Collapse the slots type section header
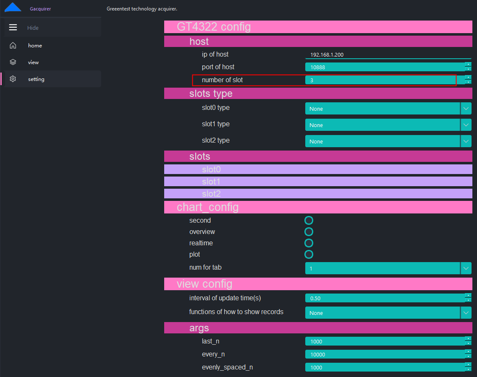Screen dimensions: 477x377 (x=318, y=93)
